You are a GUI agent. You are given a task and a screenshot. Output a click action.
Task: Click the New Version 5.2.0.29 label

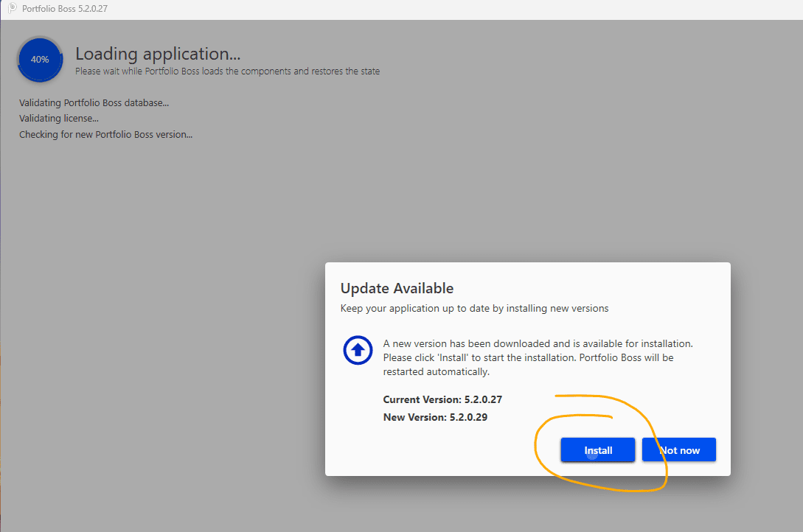pos(435,417)
